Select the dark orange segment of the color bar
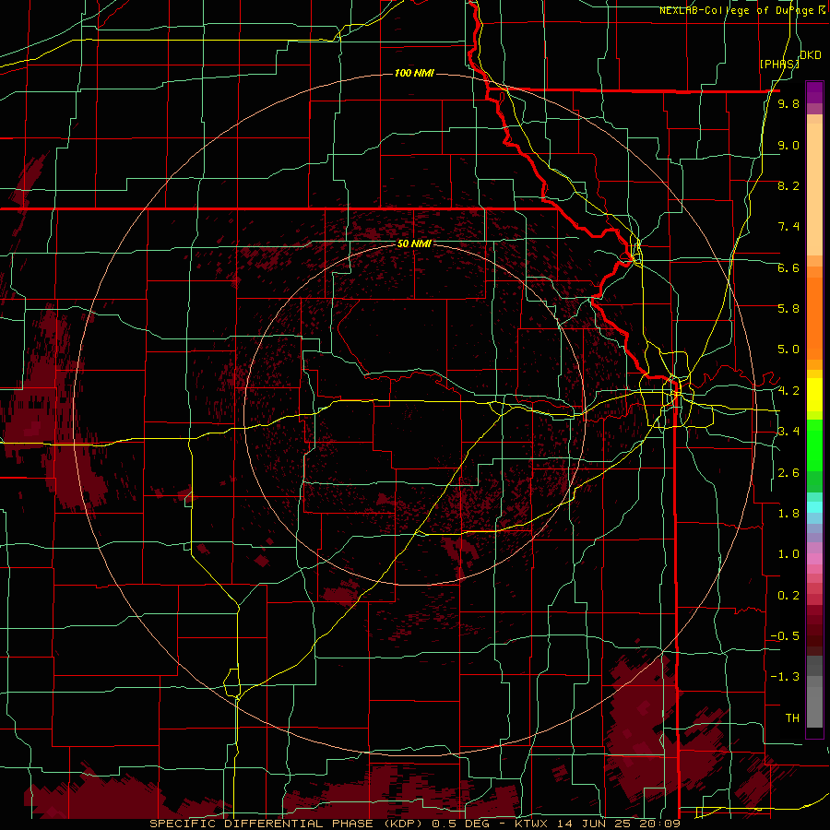Image resolution: width=830 pixels, height=830 pixels. (814, 319)
